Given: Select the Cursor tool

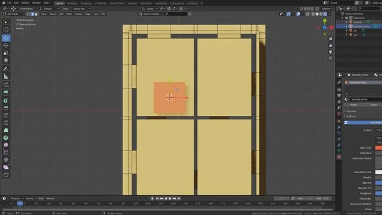Looking at the screenshot, I should (x=6, y=30).
